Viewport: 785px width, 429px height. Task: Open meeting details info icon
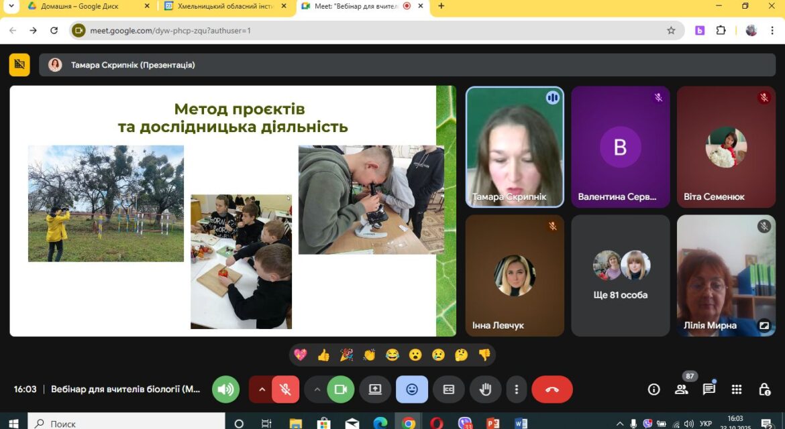pyautogui.click(x=654, y=389)
